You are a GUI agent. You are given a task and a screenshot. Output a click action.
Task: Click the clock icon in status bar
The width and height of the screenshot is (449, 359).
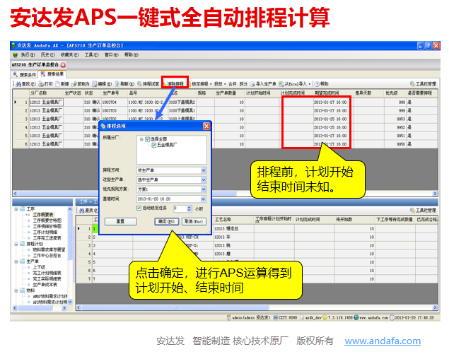(392, 317)
